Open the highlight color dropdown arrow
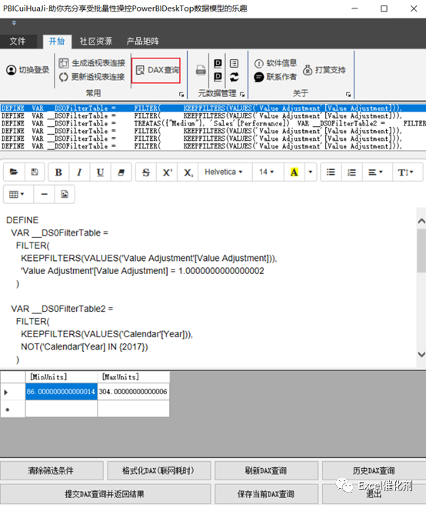This screenshot has height=505, width=426. tap(311, 172)
